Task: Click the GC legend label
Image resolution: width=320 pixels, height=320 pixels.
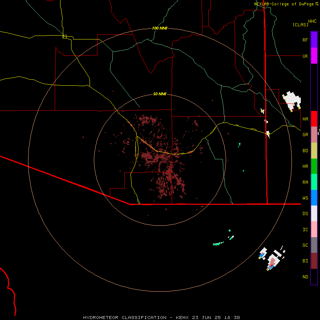Action: pyautogui.click(x=305, y=245)
